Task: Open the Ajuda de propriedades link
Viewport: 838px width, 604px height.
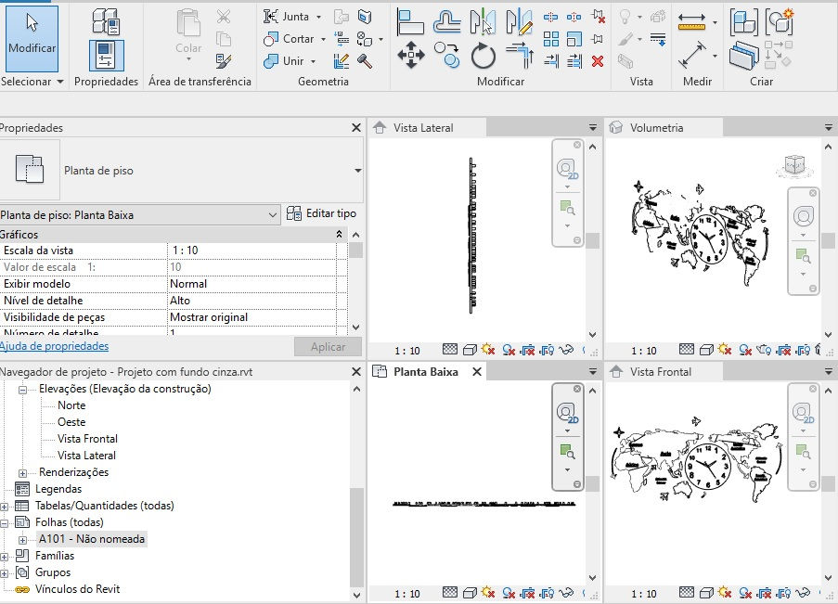Action: pos(55,346)
